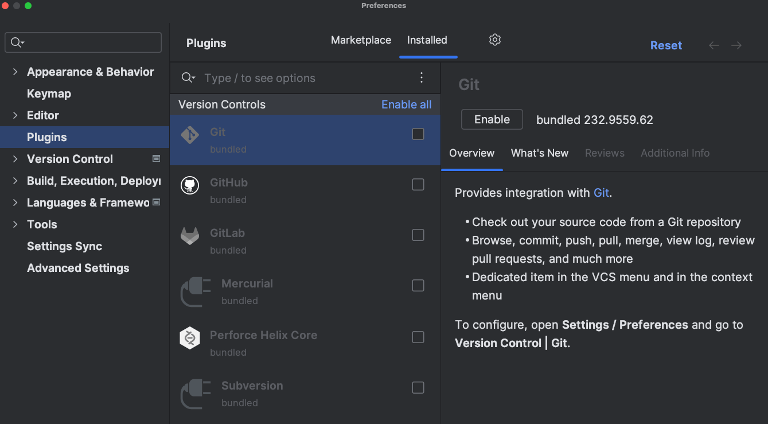Tick the GitLab plugin checkbox
Viewport: 768px width, 424px height.
418,235
